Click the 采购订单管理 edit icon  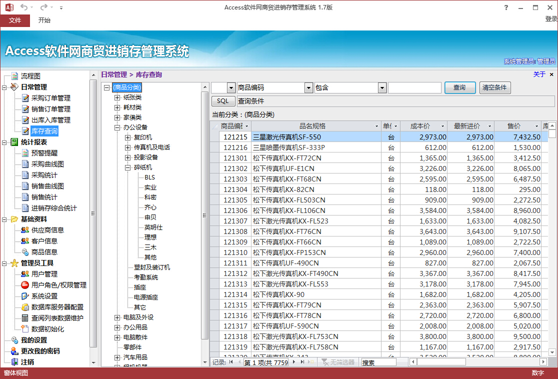pyautogui.click(x=25, y=98)
